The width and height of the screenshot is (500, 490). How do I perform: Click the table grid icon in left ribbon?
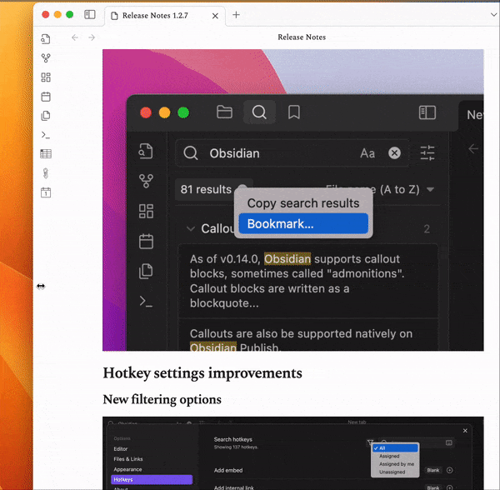(46, 154)
